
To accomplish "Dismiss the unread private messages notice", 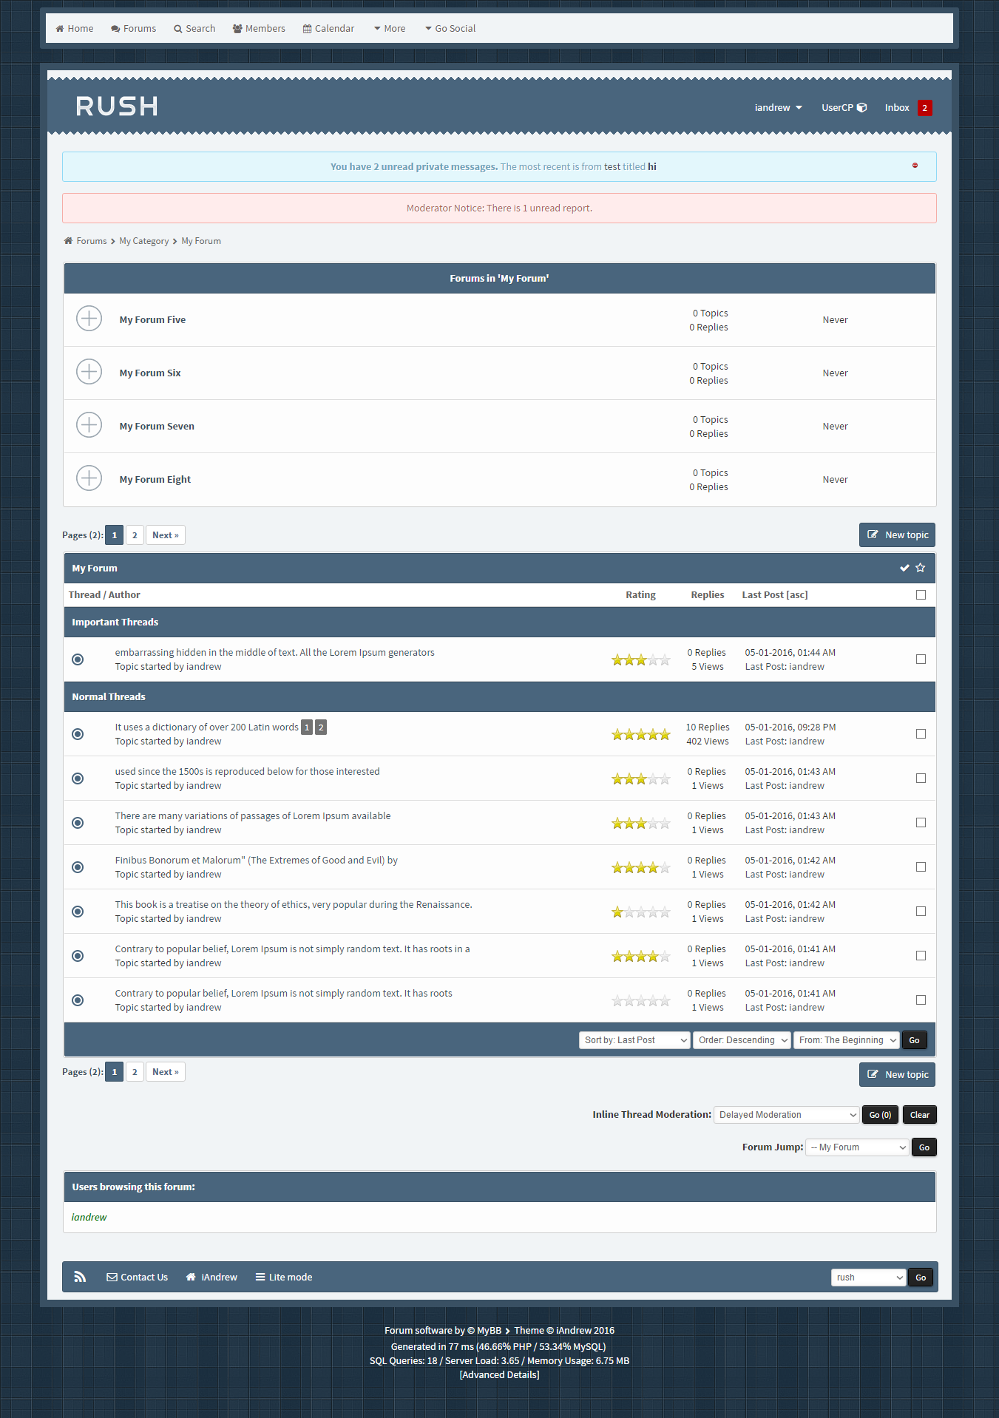I will pos(915,166).
